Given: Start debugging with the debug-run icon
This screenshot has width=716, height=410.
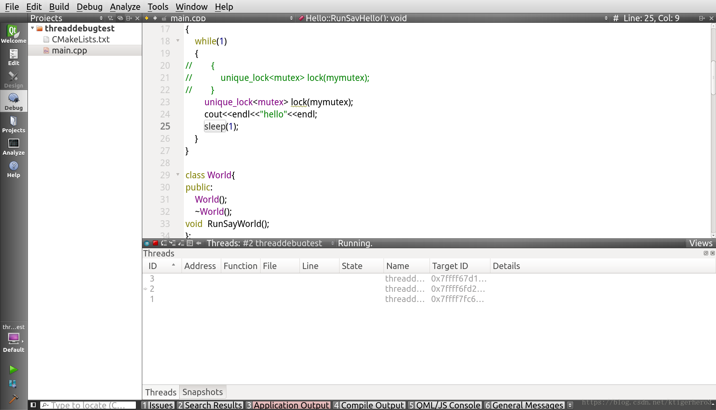Looking at the screenshot, I should pyautogui.click(x=13, y=384).
